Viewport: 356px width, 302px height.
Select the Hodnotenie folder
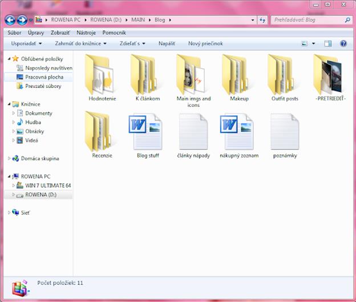click(102, 78)
